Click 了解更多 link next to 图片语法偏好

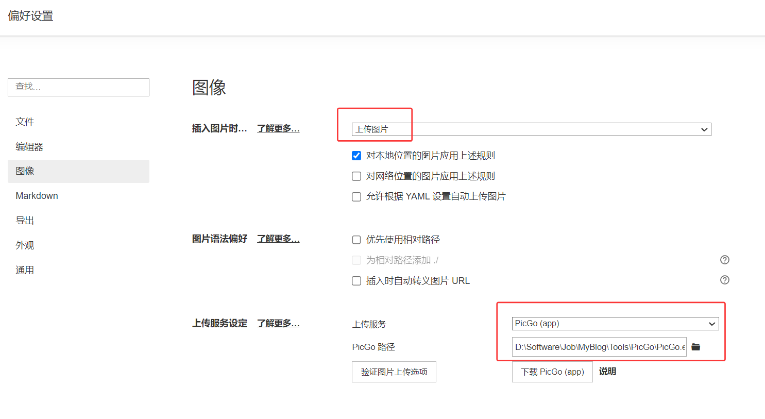278,239
